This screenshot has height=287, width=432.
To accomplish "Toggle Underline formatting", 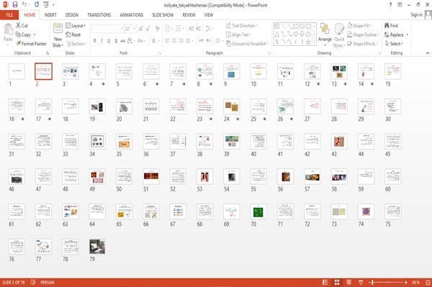I will point(109,41).
